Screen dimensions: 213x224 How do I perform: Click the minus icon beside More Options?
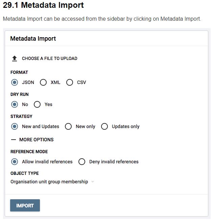14,140
